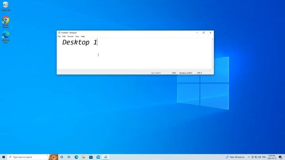Open the notification Action Center
Screen dimensions: 285x160
280,157
